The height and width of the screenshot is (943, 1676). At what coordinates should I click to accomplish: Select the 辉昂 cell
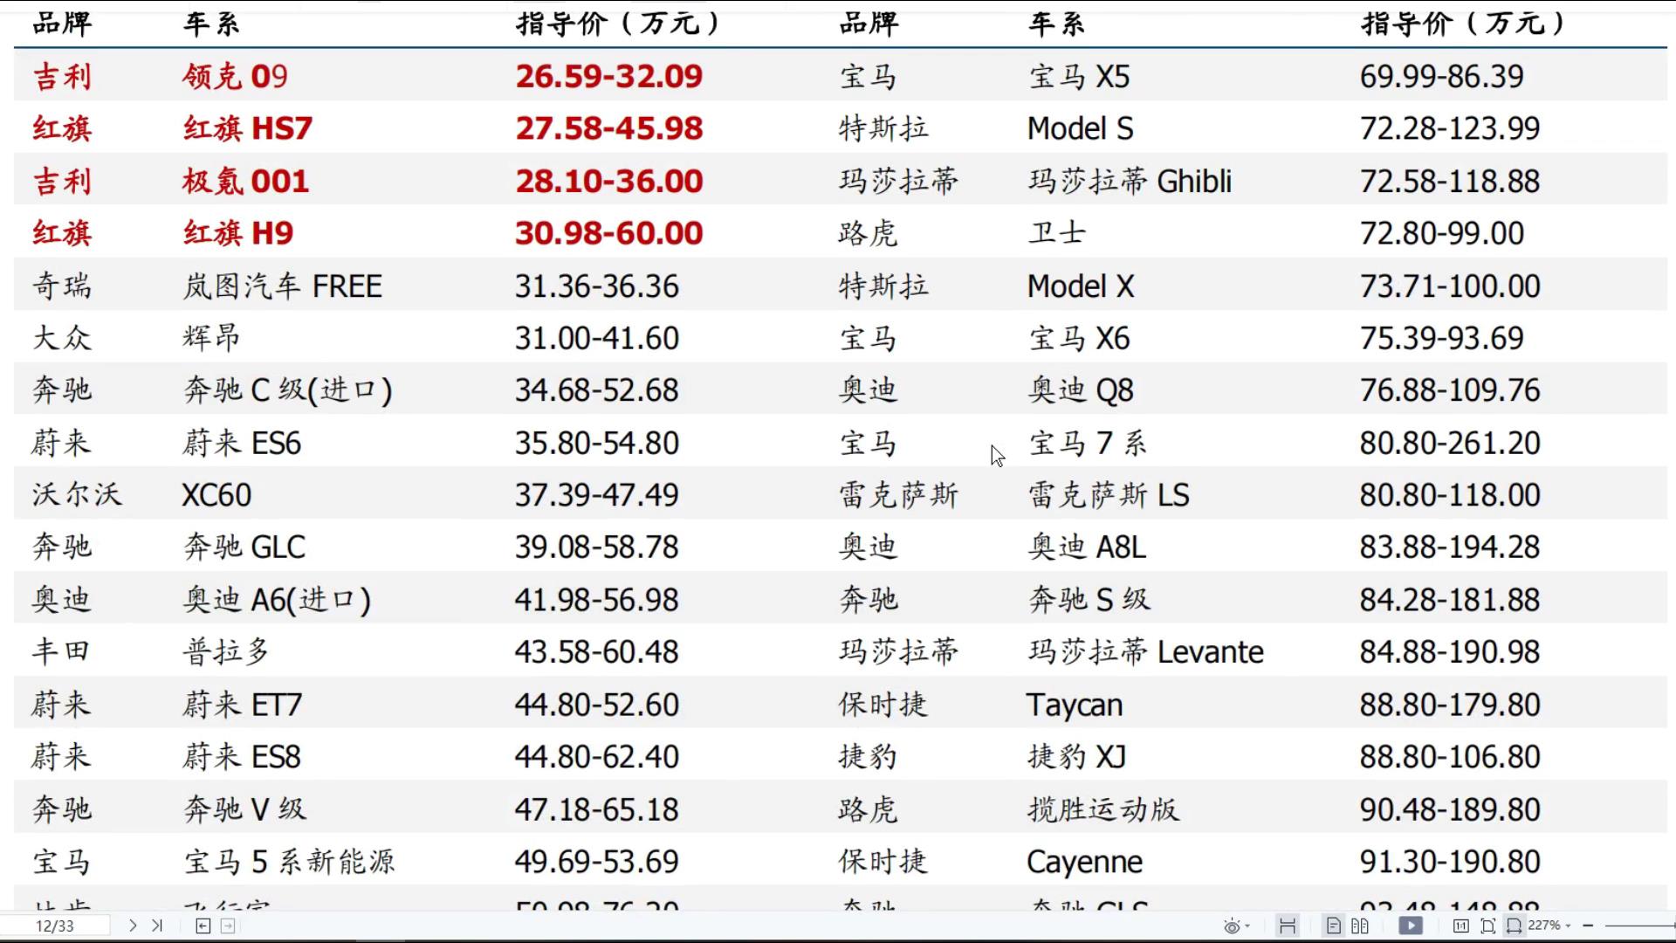click(x=210, y=338)
